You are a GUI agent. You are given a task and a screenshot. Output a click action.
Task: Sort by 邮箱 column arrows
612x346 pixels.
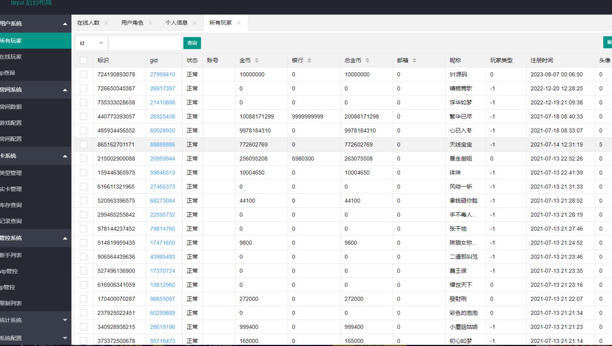[414, 60]
